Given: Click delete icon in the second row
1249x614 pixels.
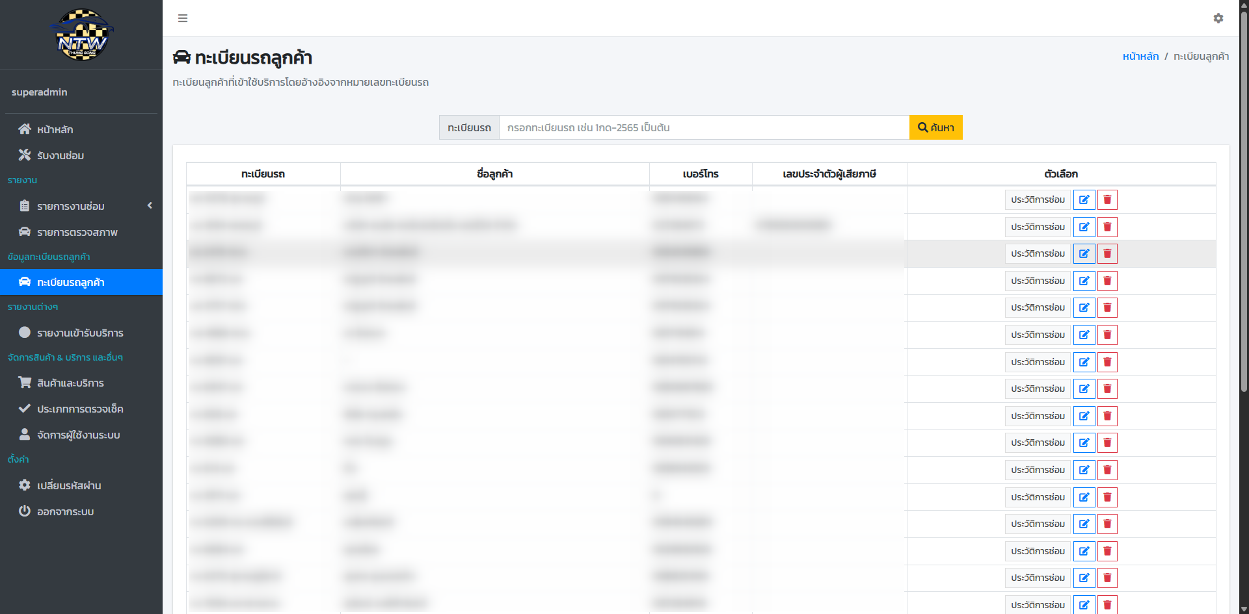Looking at the screenshot, I should (1107, 227).
